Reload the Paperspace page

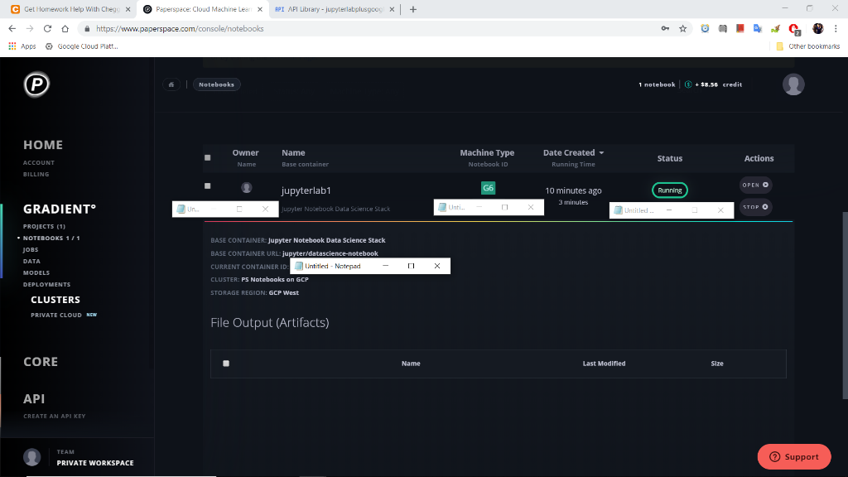pyautogui.click(x=47, y=29)
